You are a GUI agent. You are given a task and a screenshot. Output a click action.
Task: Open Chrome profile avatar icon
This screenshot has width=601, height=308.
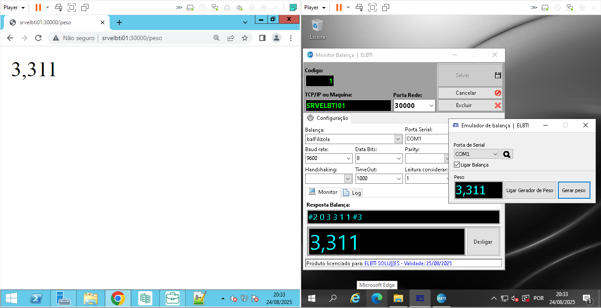point(277,38)
